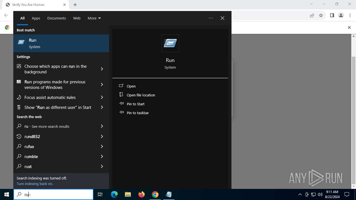Expand chevron for Focus assist rules
The image size is (356, 200).
(x=102, y=97)
